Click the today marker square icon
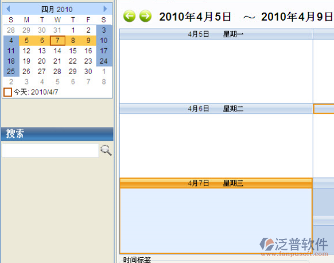 (7, 92)
